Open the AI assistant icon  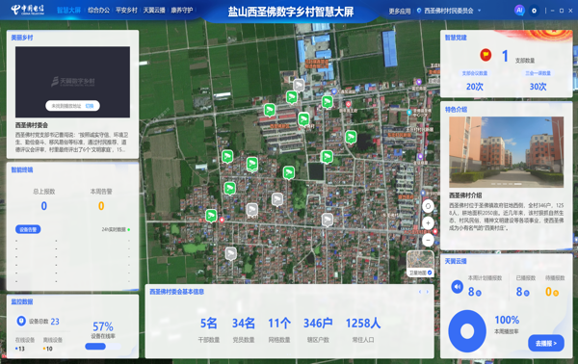pos(519,11)
